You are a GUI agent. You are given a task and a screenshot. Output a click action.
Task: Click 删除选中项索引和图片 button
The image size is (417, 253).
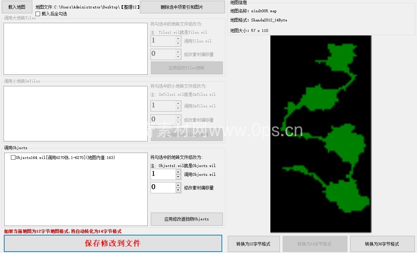tap(182, 7)
